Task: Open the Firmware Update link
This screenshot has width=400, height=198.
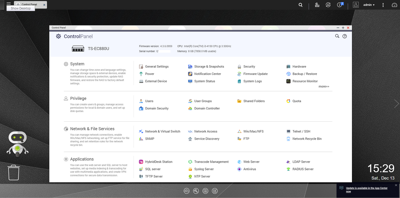Action: (x=255, y=74)
